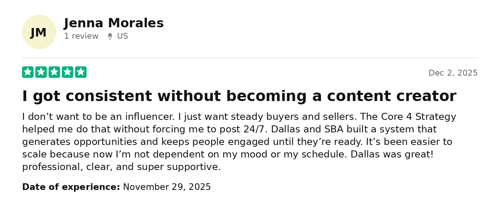Click the opening sentence "I don't want to be an influencer"
This screenshot has width=500, height=222.
(x=98, y=117)
